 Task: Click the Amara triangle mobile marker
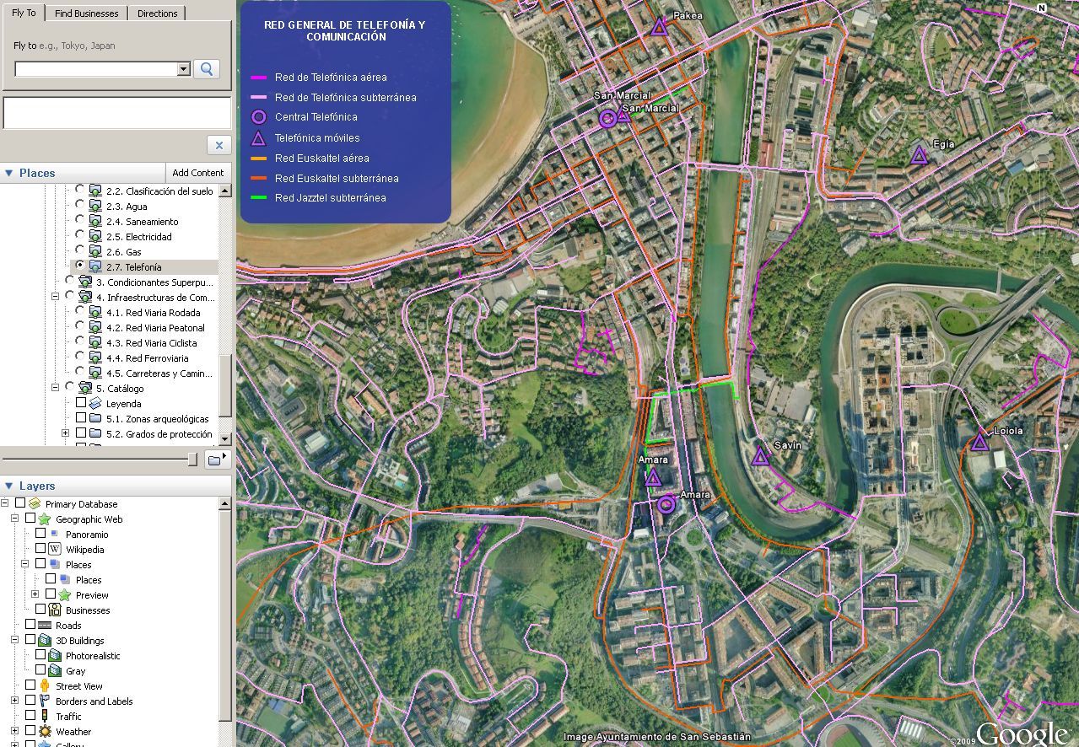(652, 479)
